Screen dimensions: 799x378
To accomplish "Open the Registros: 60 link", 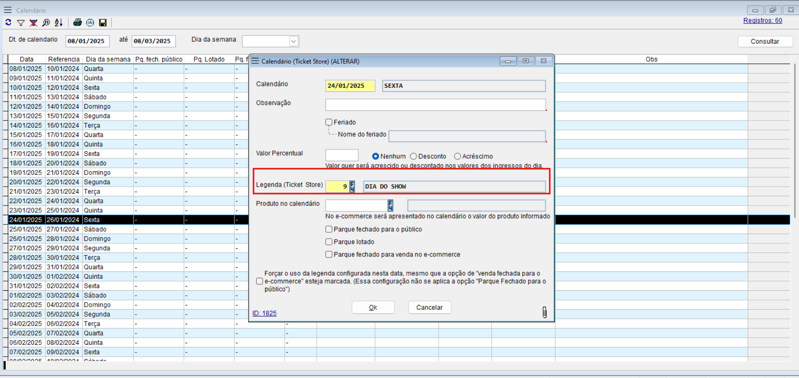I will point(762,21).
